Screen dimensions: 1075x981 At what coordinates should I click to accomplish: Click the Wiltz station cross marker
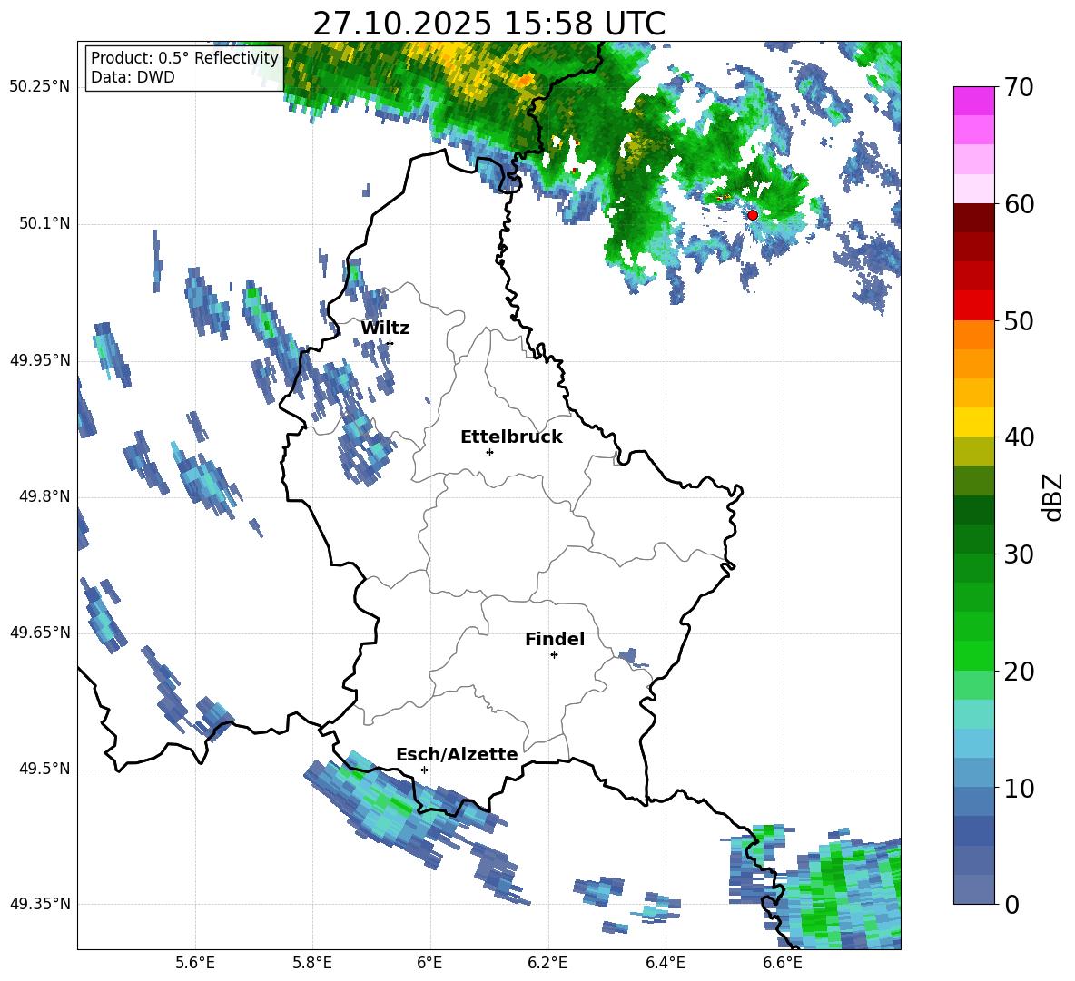[390, 343]
